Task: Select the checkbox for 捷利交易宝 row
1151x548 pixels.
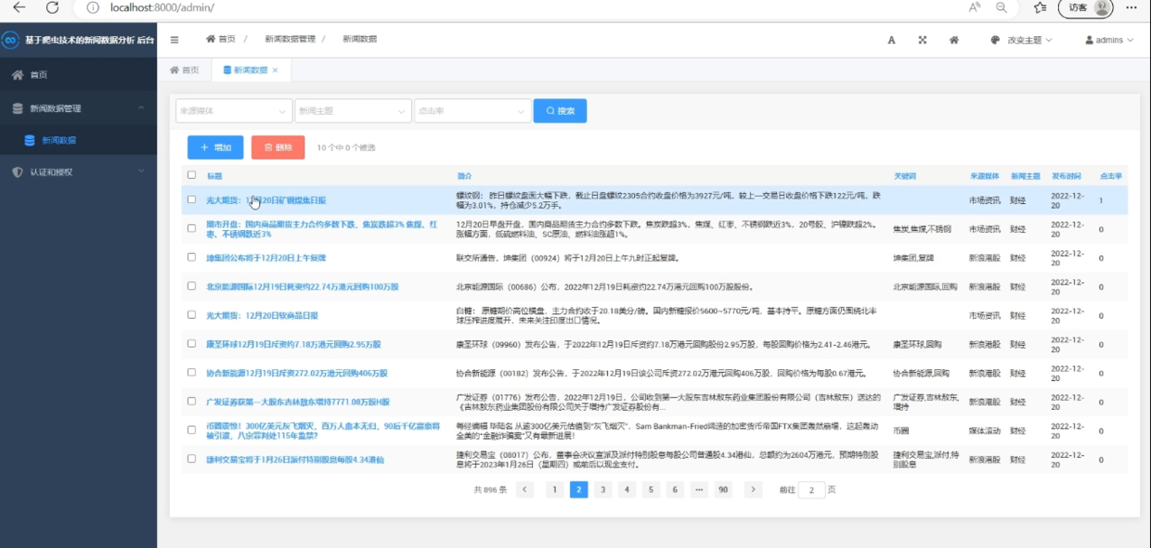Action: [x=192, y=459]
